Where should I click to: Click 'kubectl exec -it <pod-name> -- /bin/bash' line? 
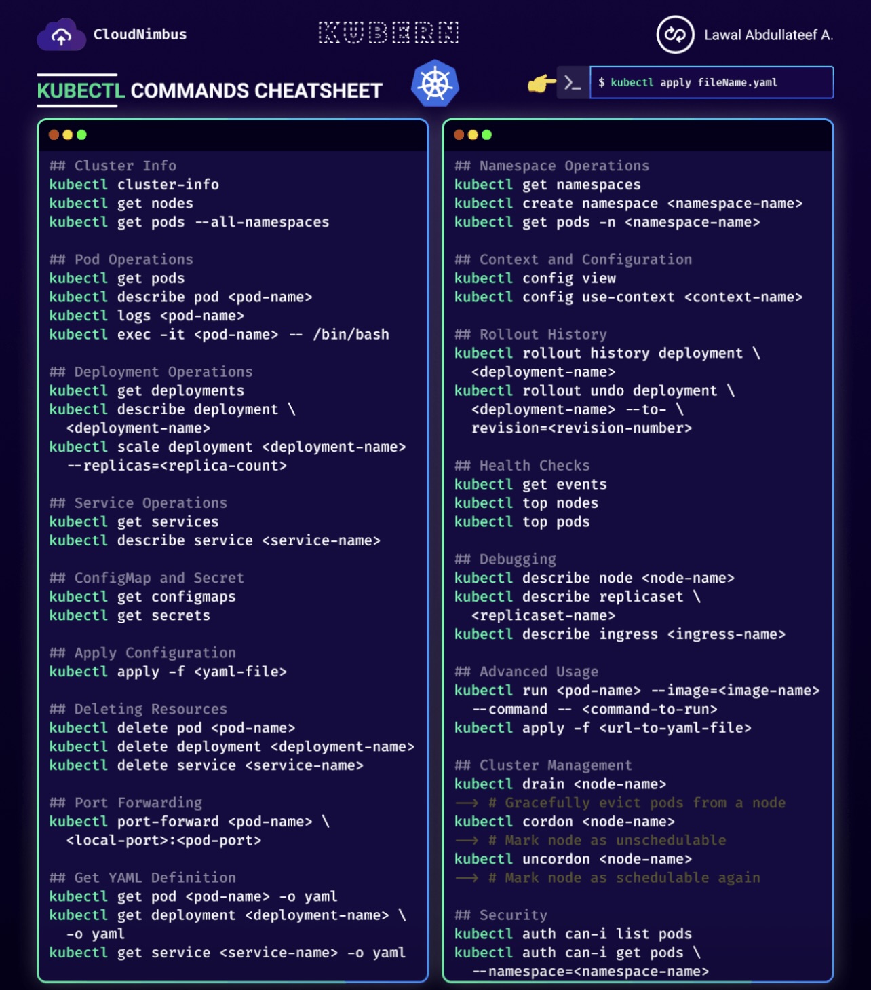click(219, 335)
